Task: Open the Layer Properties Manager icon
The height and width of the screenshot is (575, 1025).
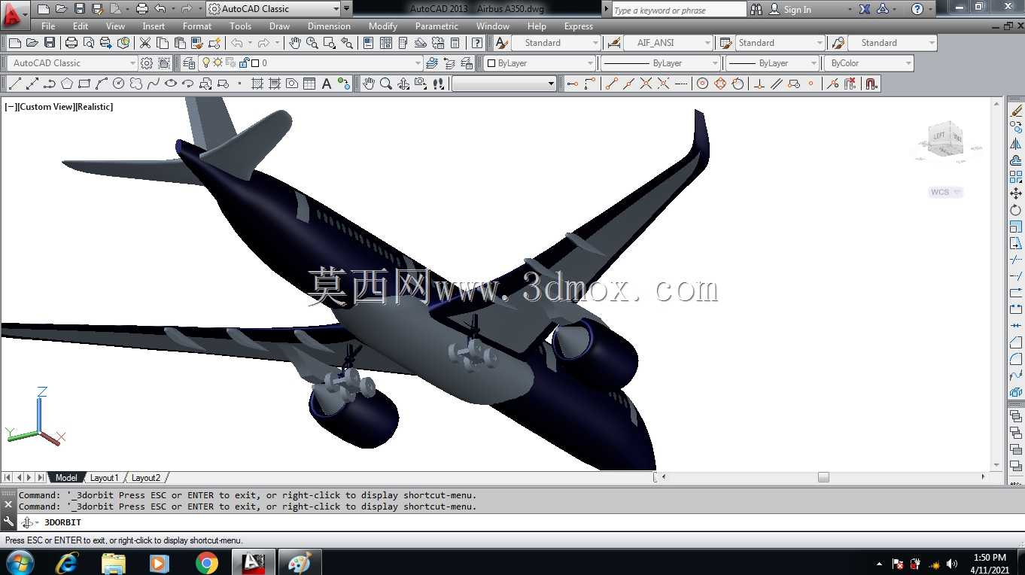Action: [x=189, y=63]
